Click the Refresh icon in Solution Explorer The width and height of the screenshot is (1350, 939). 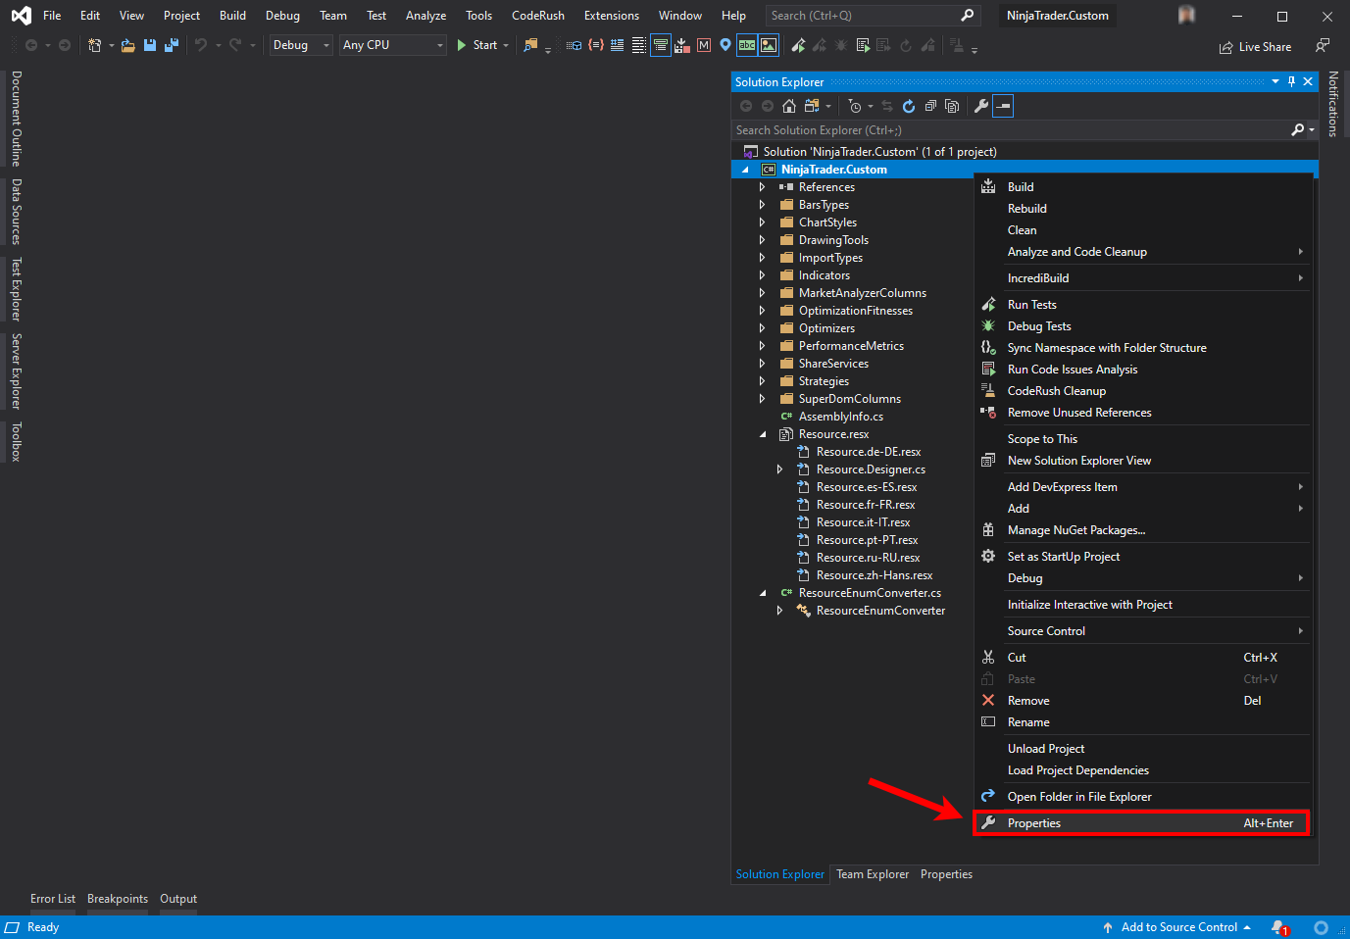click(x=909, y=106)
